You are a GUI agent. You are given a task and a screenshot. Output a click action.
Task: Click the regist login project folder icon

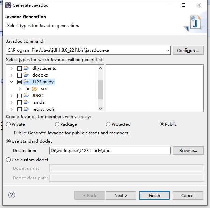pyautogui.click(x=26, y=109)
